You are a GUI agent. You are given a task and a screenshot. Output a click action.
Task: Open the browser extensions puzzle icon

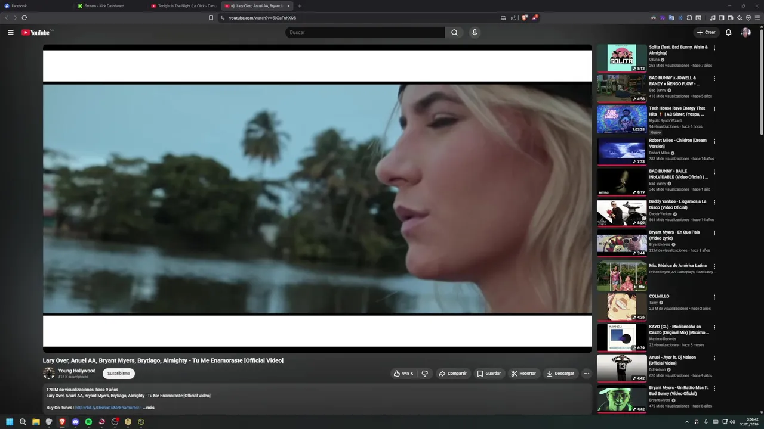(x=689, y=18)
